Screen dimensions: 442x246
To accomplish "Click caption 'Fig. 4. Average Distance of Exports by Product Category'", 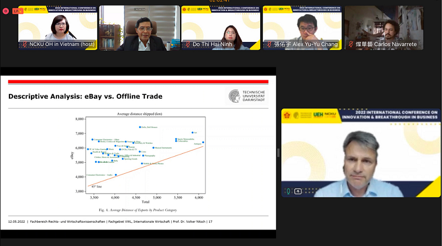I will click(x=138, y=210).
